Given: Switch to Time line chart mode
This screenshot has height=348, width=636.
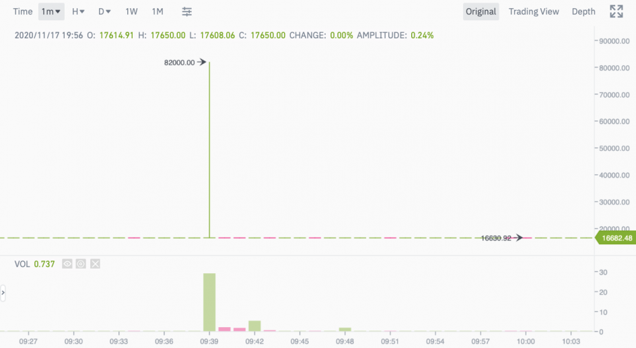Looking at the screenshot, I should click(x=23, y=11).
